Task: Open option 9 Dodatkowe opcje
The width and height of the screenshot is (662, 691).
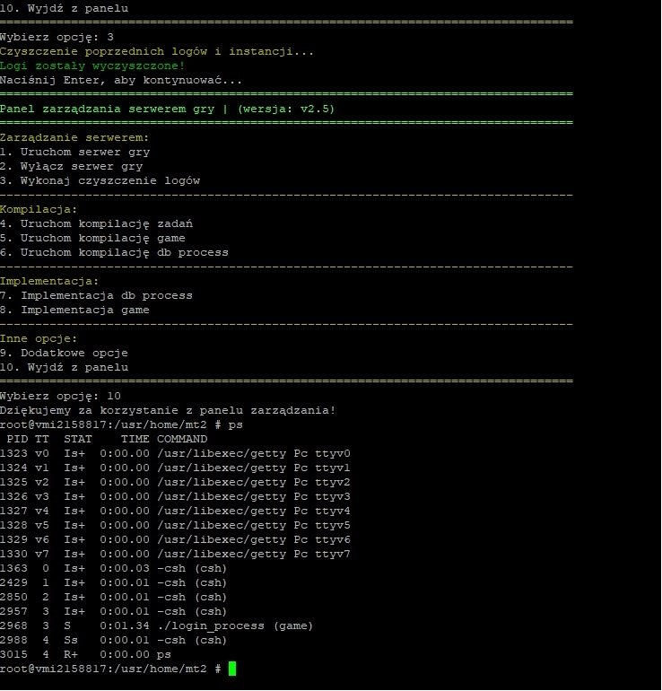Action: click(64, 353)
